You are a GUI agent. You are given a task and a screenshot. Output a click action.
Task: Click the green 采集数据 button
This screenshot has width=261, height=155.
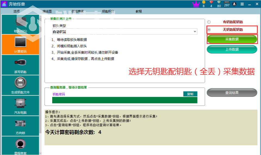232,39
